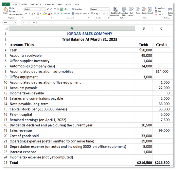The image size is (178, 171).
Task: Apply Comma Style number format
Action: pyautogui.click(x=100, y=14)
